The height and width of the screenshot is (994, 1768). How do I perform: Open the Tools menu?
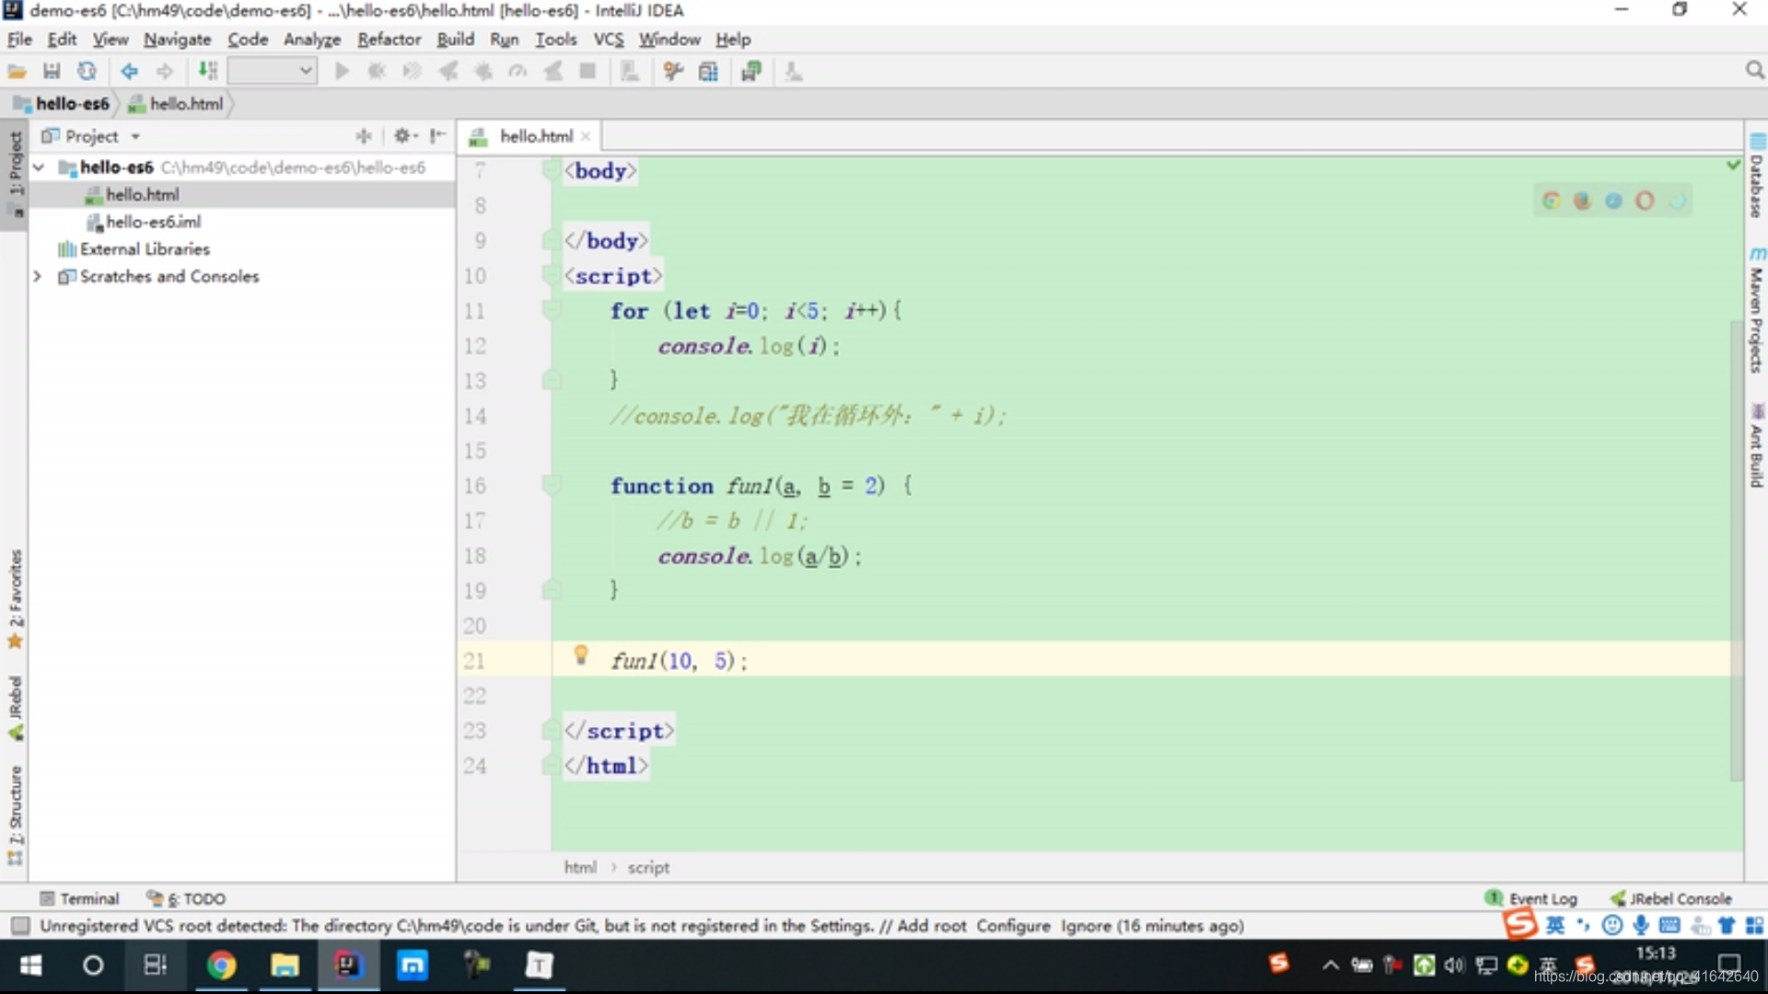(x=555, y=40)
